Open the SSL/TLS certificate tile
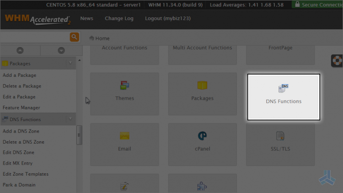343x193 pixels. (x=280, y=145)
